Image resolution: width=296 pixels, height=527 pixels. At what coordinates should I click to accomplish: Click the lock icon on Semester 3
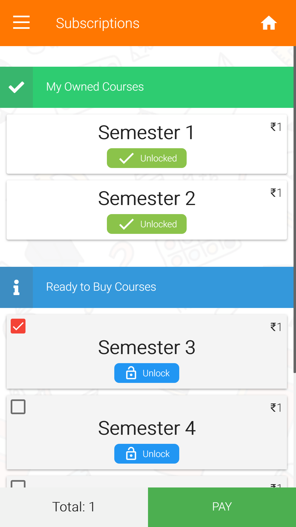pos(131,373)
